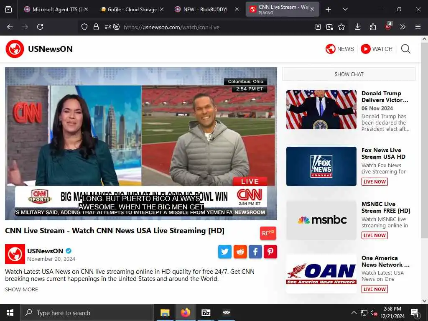Open the Windows Start menu

click(10, 313)
